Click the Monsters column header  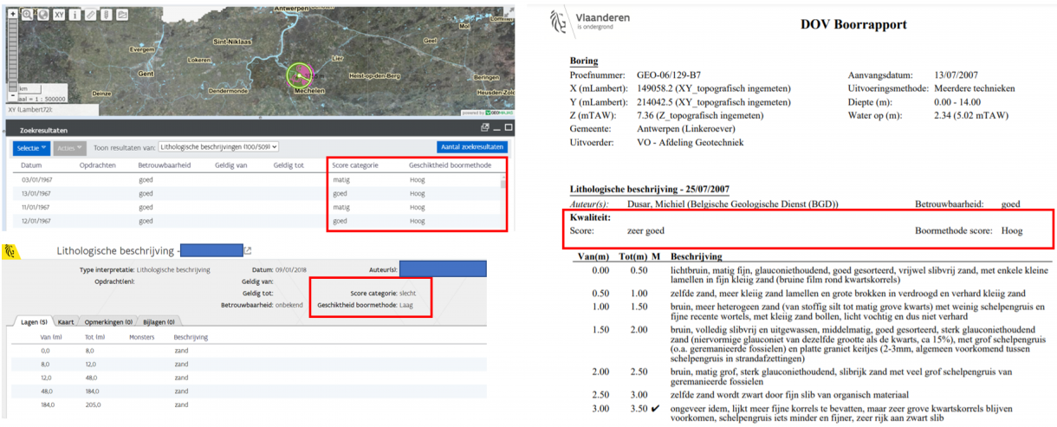142,336
